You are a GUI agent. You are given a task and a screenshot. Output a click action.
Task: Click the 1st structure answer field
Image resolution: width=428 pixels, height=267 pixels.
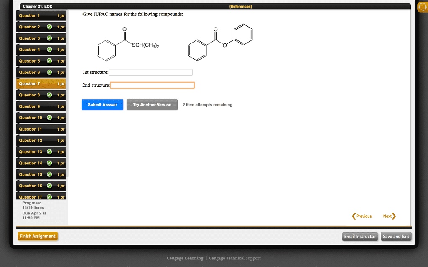coord(150,72)
